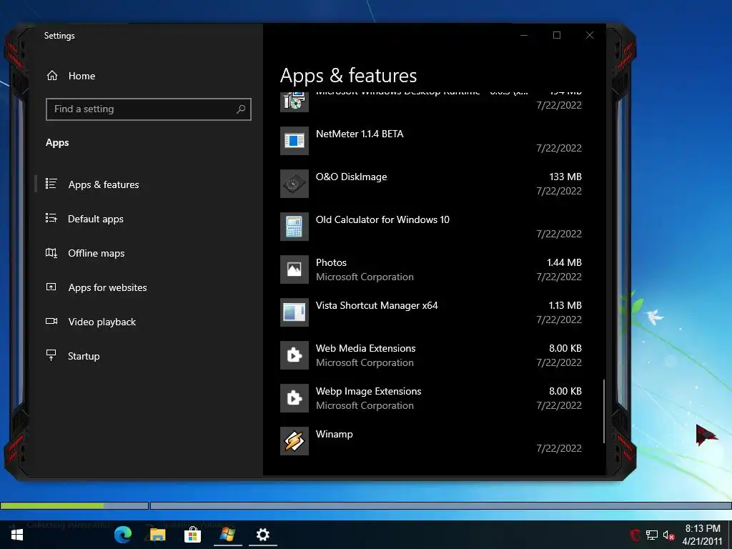The image size is (732, 549).
Task: Select Webp Image Extensions name
Action: 368,391
